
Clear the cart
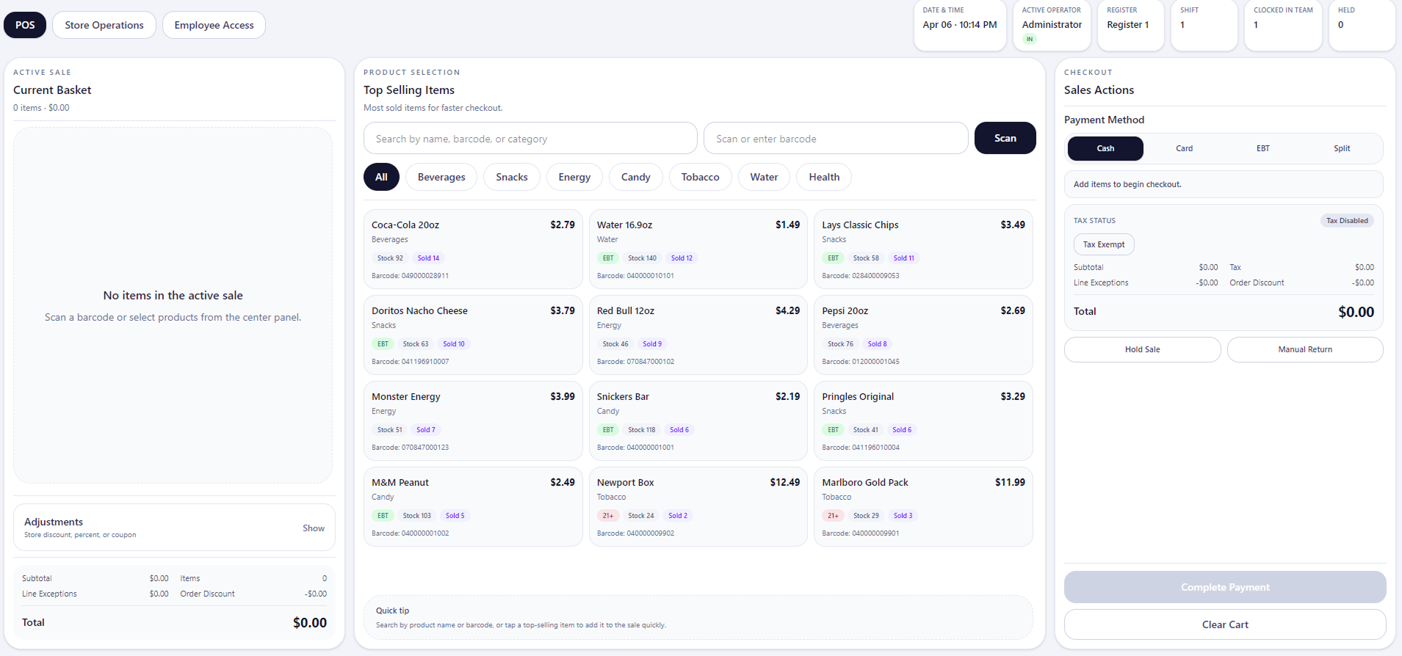coord(1224,624)
